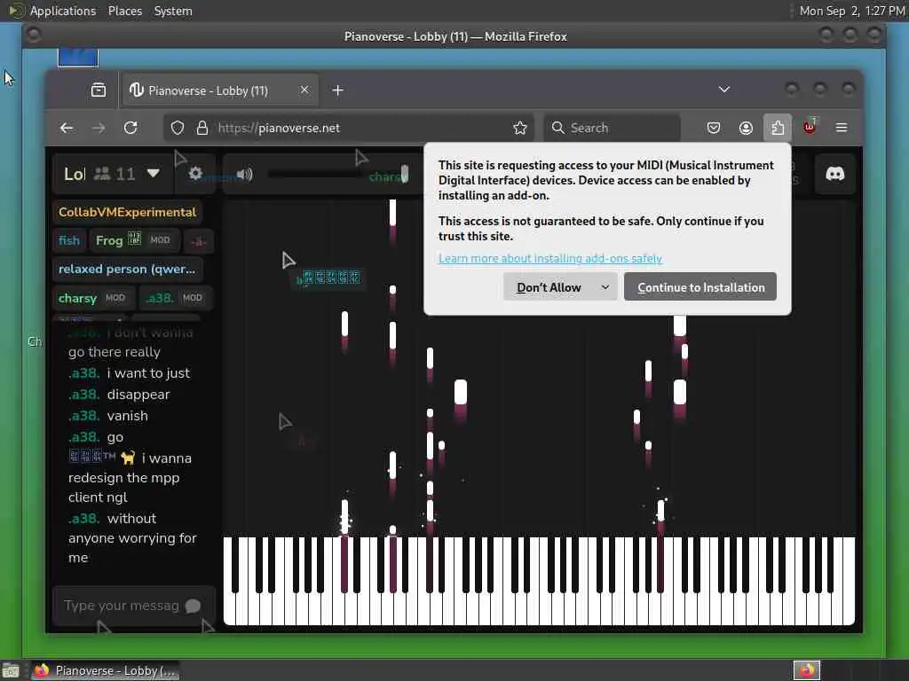Click the chat send bubble icon
The height and width of the screenshot is (681, 909).
[193, 606]
